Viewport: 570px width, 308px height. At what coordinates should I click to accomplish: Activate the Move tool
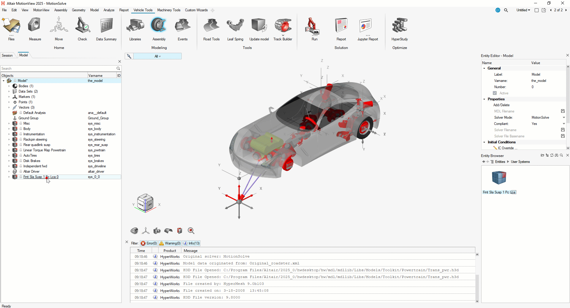59,29
